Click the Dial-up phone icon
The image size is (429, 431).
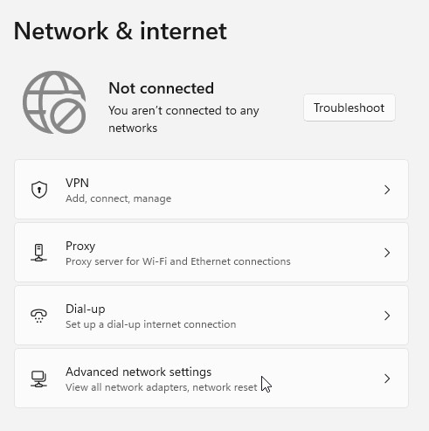pos(38,316)
